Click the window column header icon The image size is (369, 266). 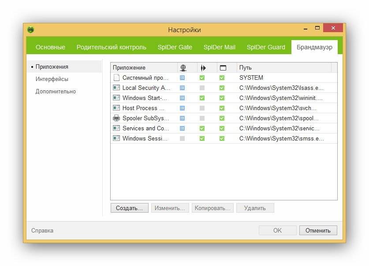point(223,68)
